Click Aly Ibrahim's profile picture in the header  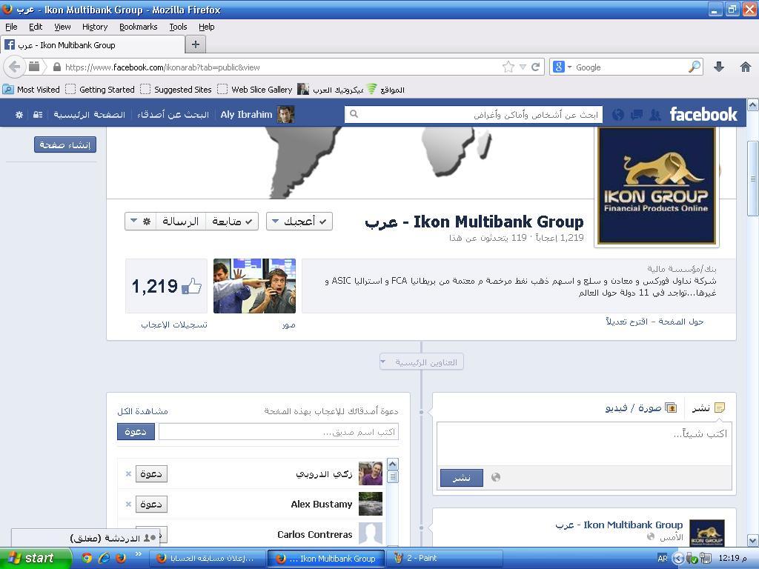pyautogui.click(x=285, y=114)
